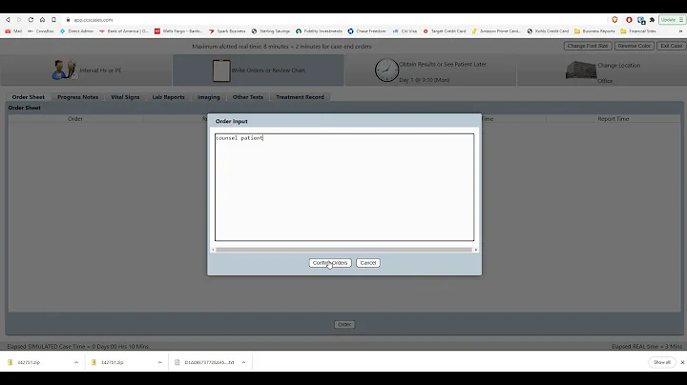Click the Report Time column header
This screenshot has height=385, width=687.
pos(613,119)
